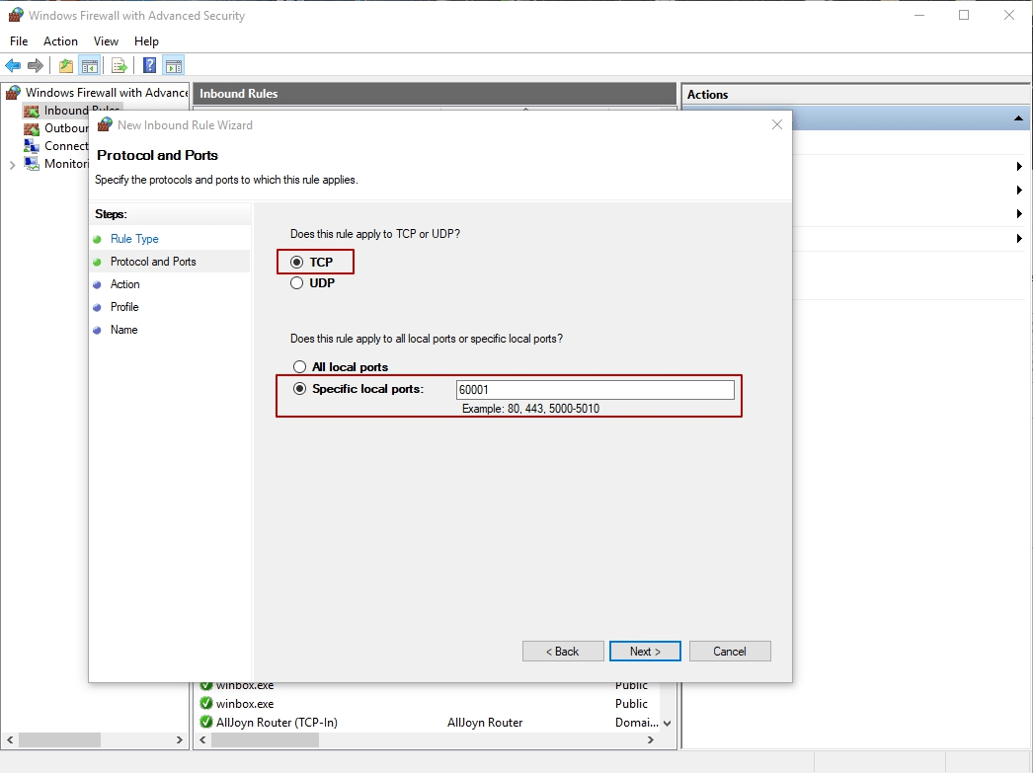Choose the UDP protocol radio button

click(297, 283)
